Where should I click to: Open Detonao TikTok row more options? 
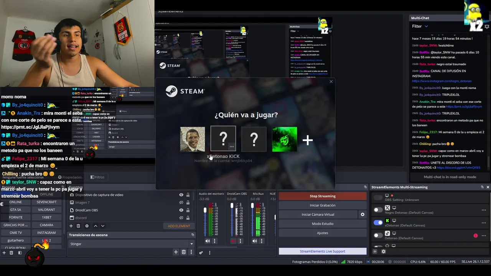(x=484, y=235)
